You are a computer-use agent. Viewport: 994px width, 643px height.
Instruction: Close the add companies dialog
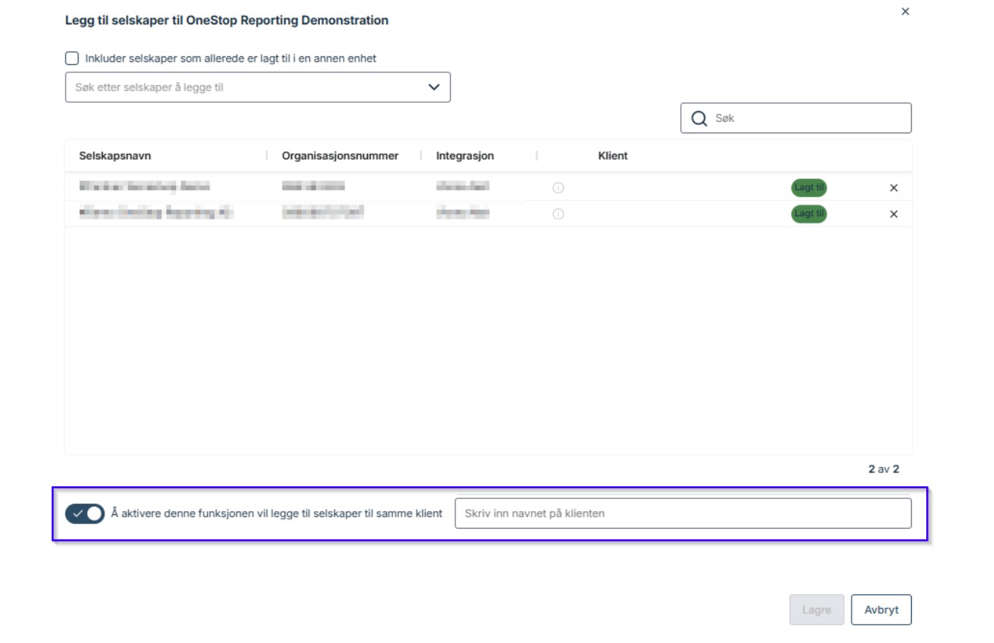[905, 11]
